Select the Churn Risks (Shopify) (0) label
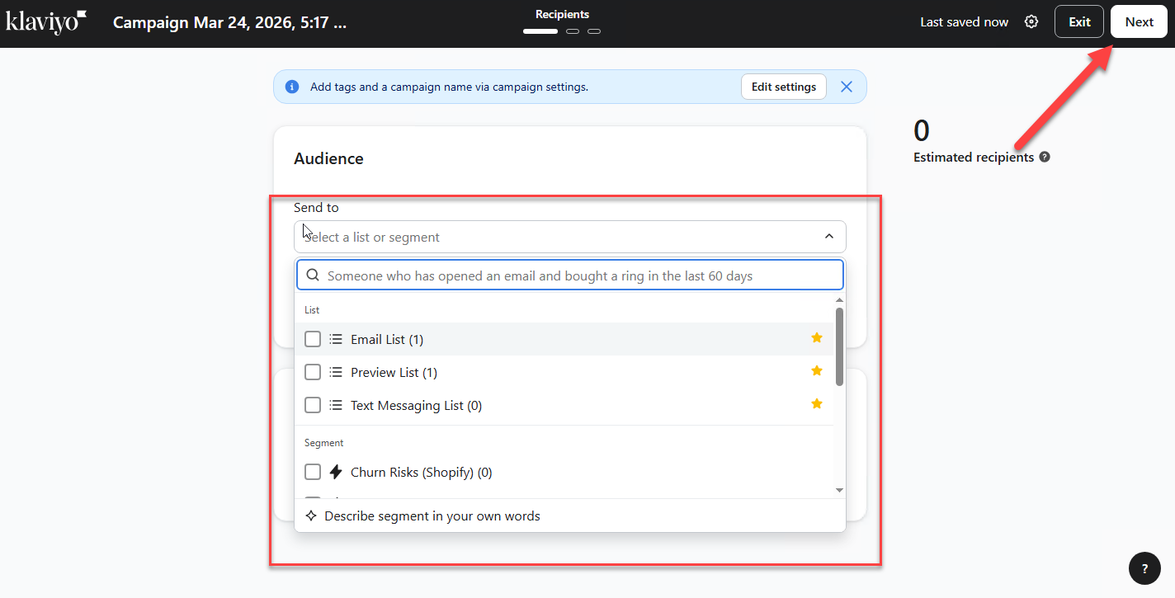The image size is (1175, 598). tap(422, 472)
